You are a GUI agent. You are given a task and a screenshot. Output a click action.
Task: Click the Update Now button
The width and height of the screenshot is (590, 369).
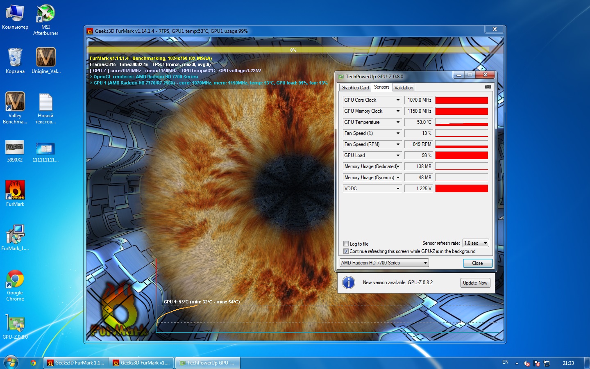(475, 283)
